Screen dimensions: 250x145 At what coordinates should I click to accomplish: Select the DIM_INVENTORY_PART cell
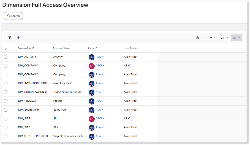point(33,83)
